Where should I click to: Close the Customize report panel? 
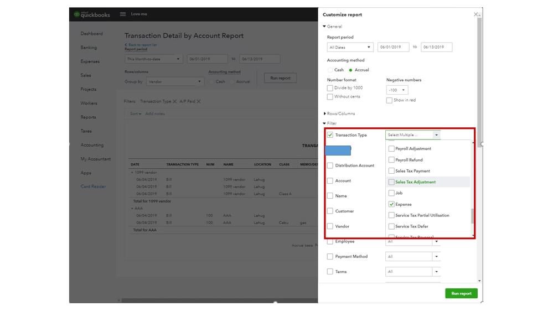click(x=476, y=14)
